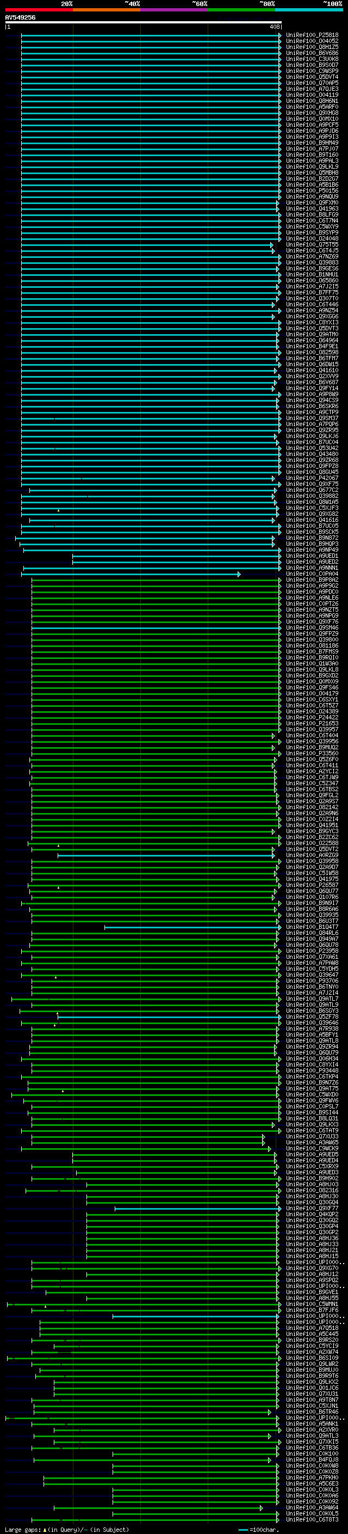348x1534 pixels.
Task: Click the UniRef100_P50156 label
Action: point(312,190)
